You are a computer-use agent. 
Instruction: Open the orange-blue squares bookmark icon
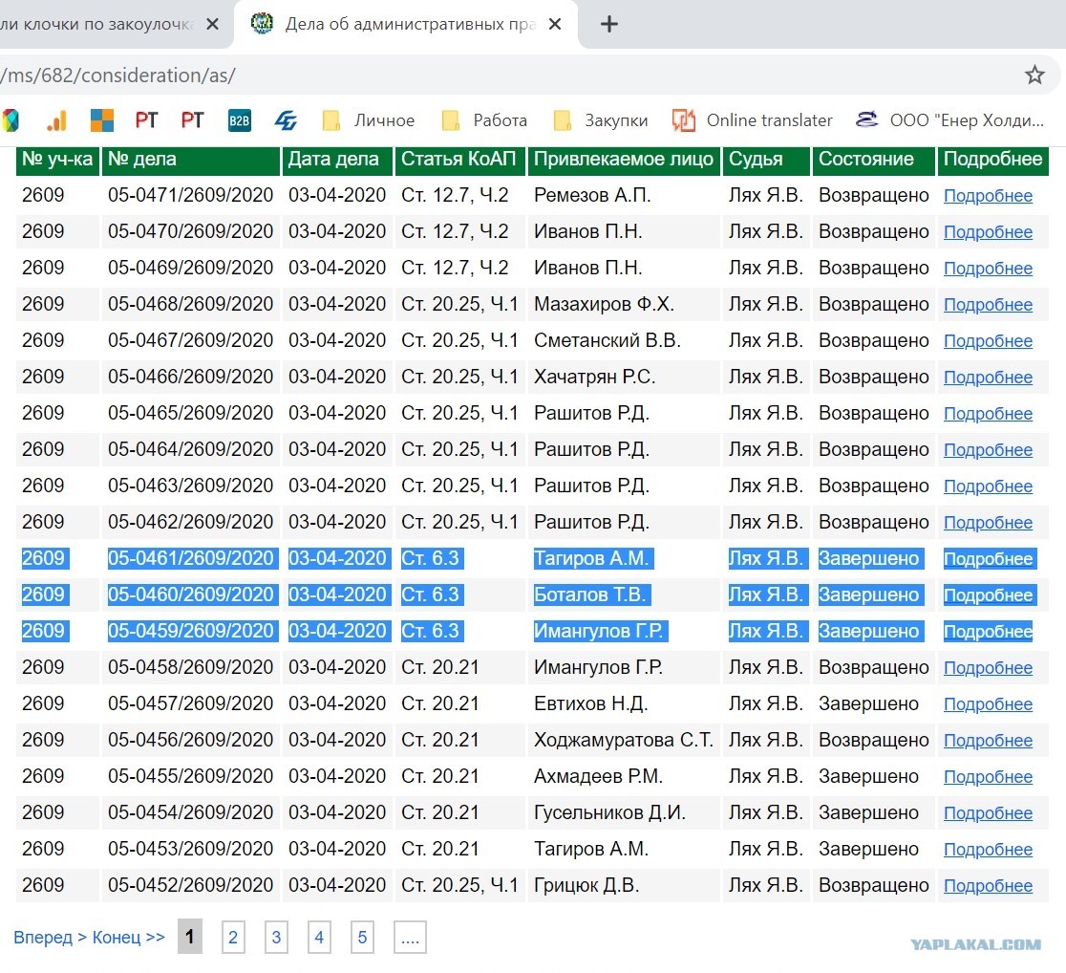(x=102, y=120)
